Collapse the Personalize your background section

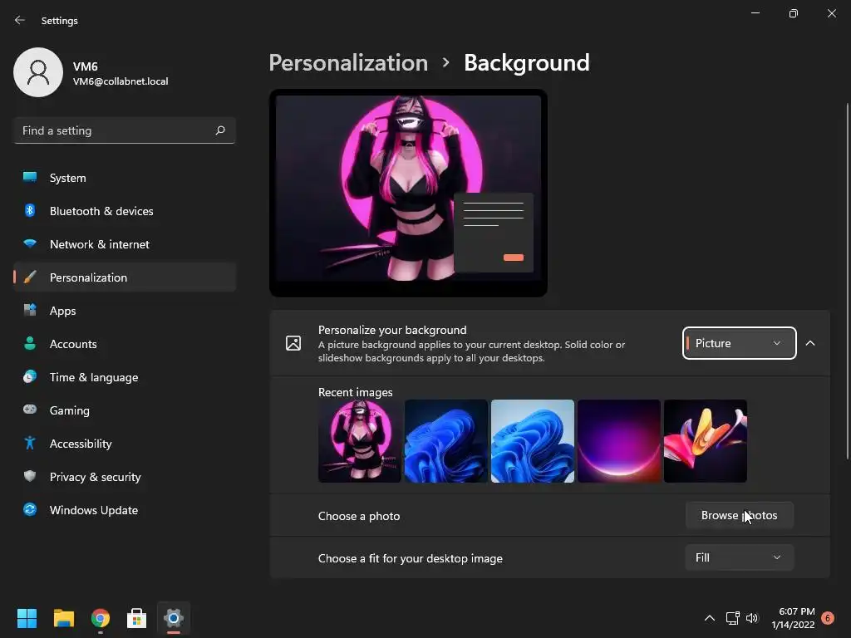810,343
